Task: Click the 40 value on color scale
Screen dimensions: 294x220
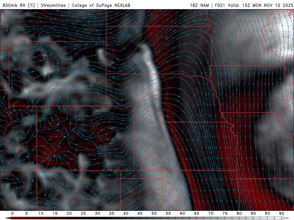Action: coord(126,213)
